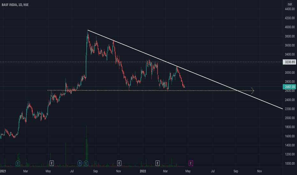Click the 2021 time axis label
Viewport: 297px width, 175px height.
3,171
